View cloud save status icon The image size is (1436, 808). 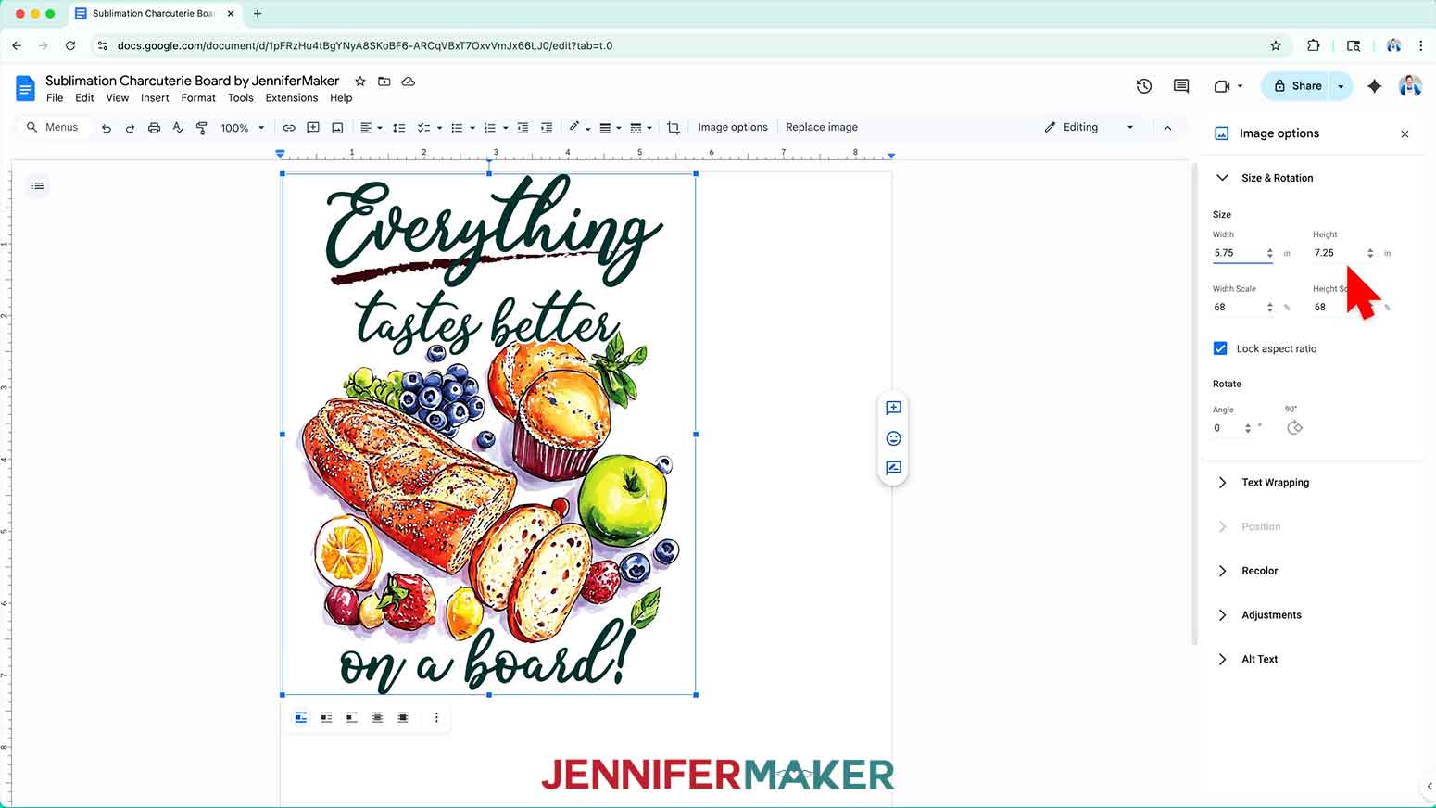pyautogui.click(x=409, y=82)
